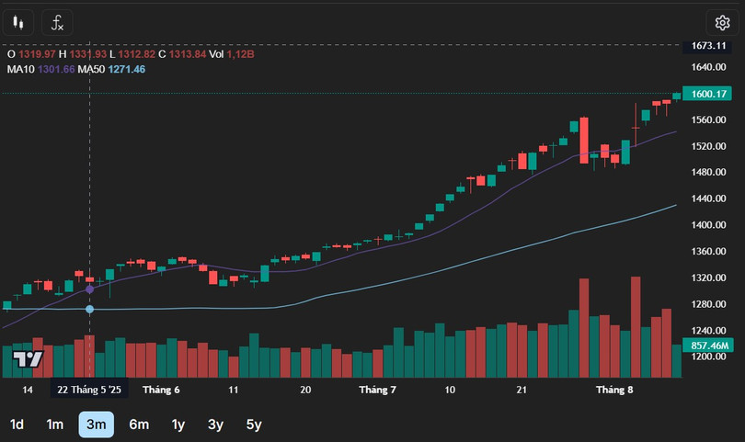Click the current price label 1600.17
This screenshot has height=442, width=745.
click(709, 94)
